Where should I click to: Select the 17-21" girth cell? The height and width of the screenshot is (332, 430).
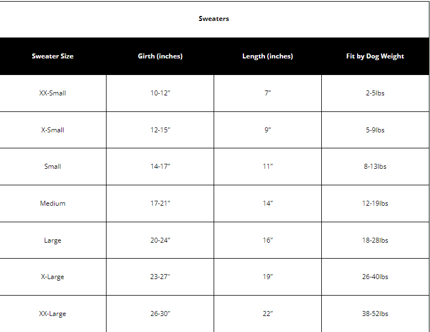tap(160, 204)
